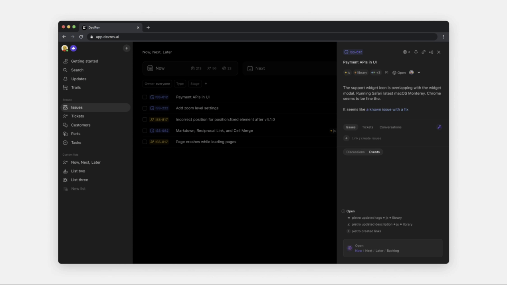Open 'a known issue with a fix' link
The width and height of the screenshot is (507, 285).
387,109
